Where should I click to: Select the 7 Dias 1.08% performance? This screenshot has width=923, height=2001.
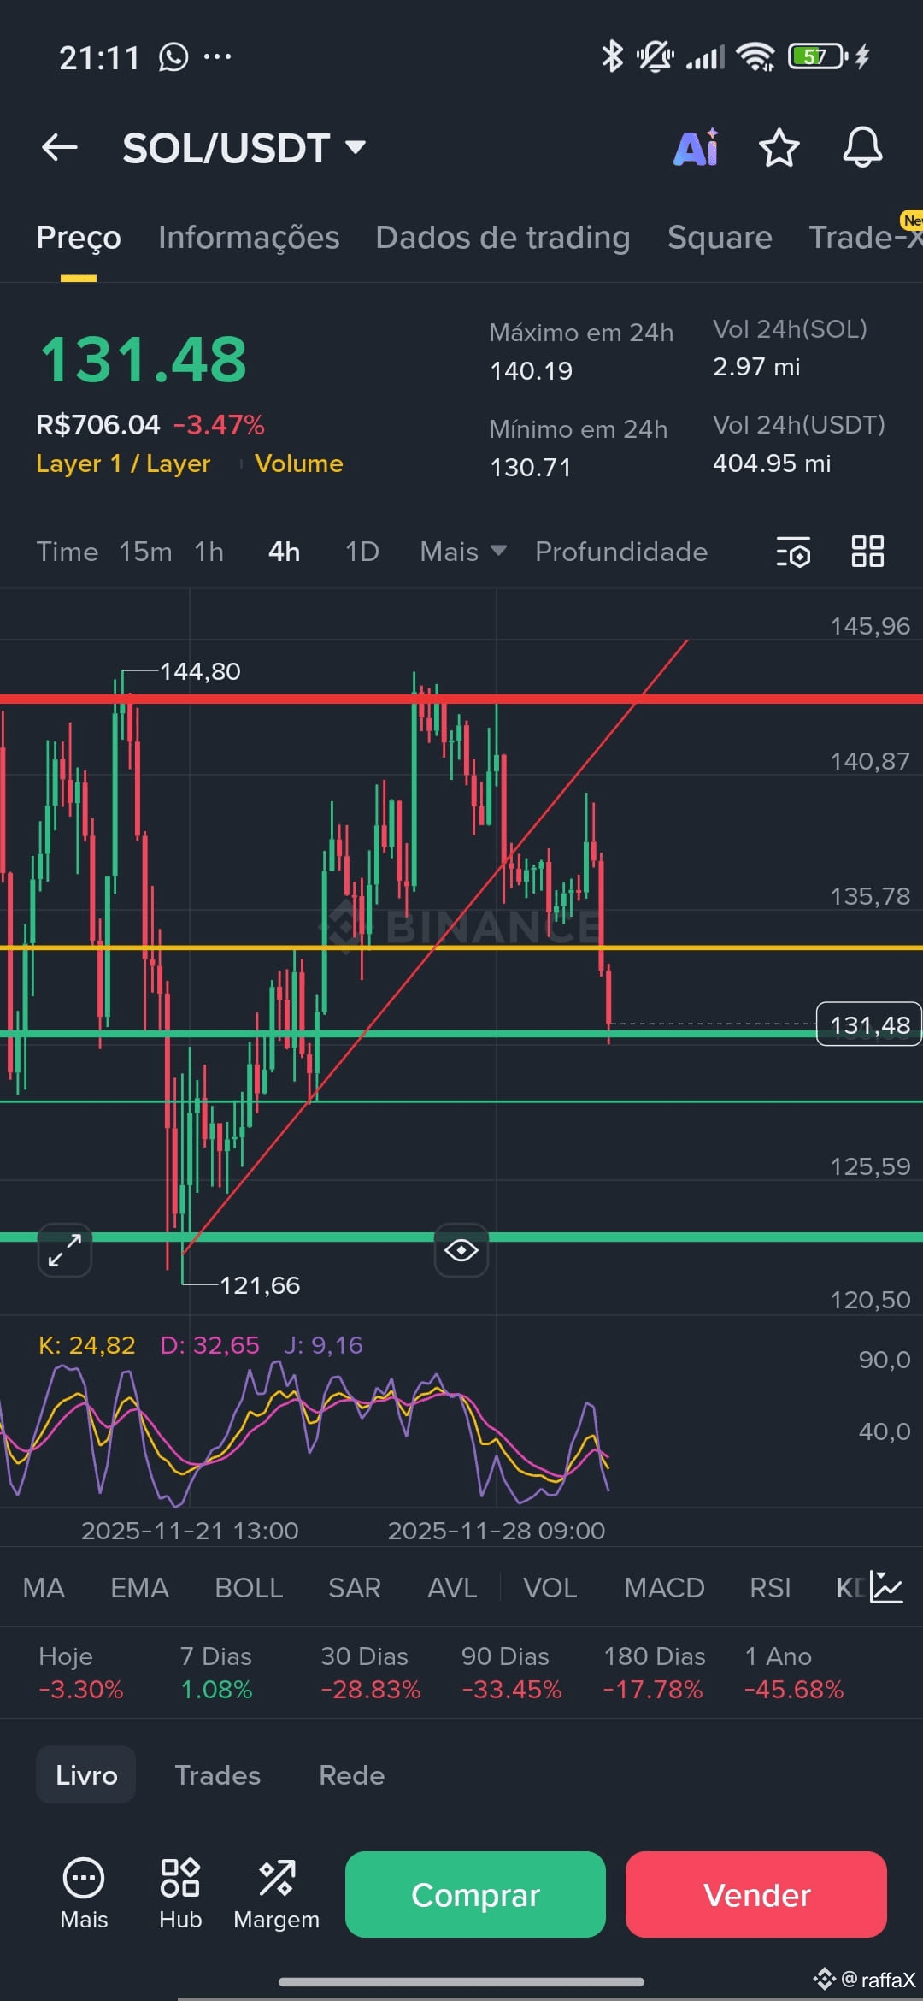point(216,1673)
